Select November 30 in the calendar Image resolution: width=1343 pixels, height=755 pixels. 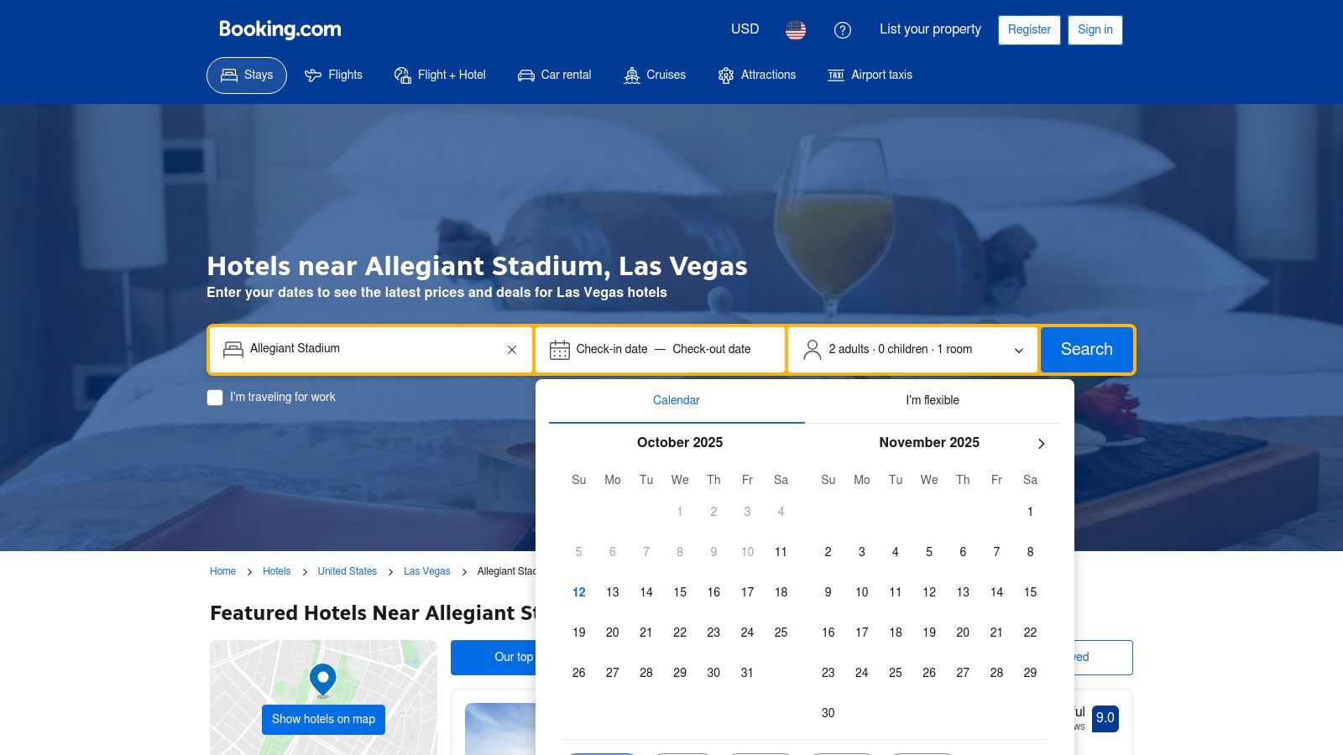828,713
